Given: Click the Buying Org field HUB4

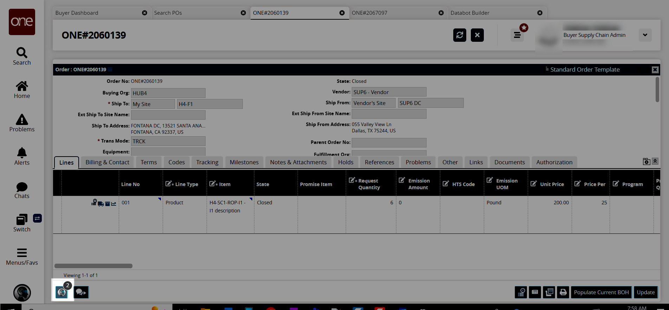Looking at the screenshot, I should pyautogui.click(x=168, y=93).
